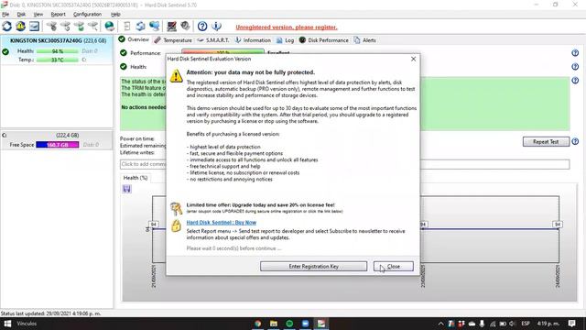Click the panel view icon beside the warning icon
The height and width of the screenshot is (330, 586).
(35, 27)
